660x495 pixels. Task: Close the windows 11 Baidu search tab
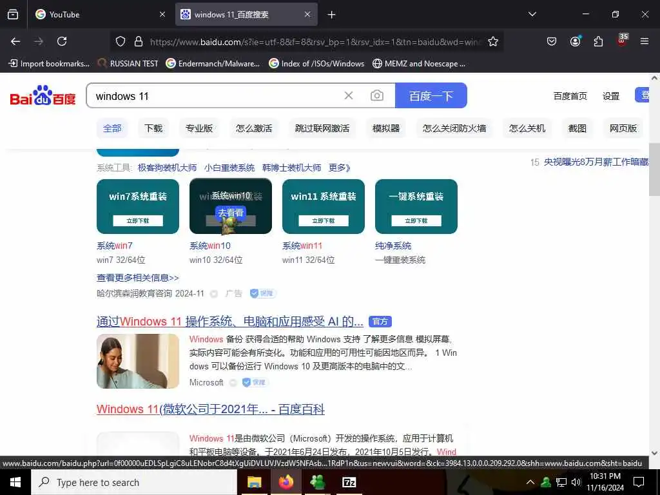tap(307, 14)
